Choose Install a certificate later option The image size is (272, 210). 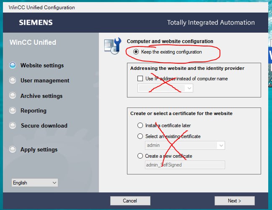(140, 125)
